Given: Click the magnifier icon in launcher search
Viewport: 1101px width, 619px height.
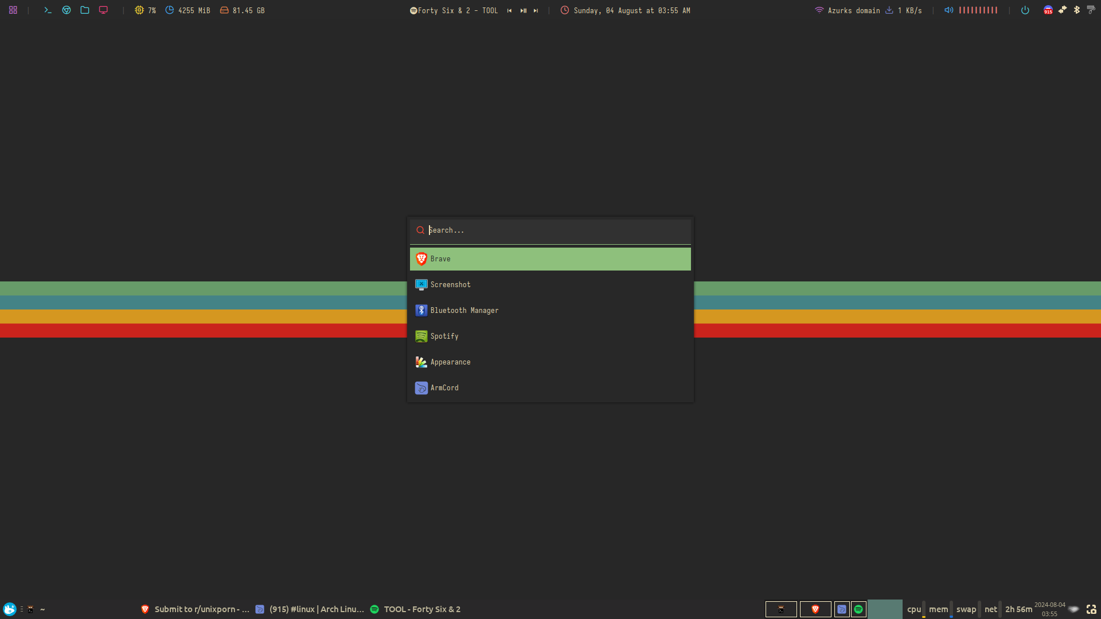Looking at the screenshot, I should tap(420, 230).
